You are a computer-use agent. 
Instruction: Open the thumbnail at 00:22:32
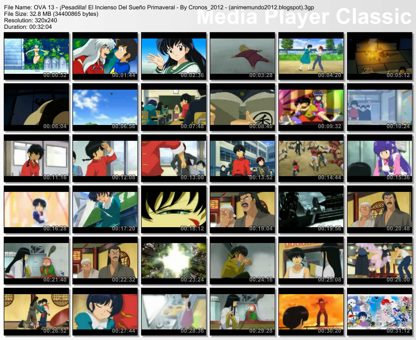[105, 260]
